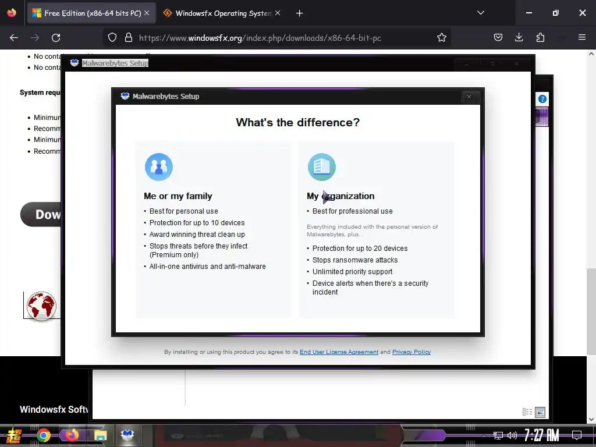This screenshot has height=447, width=596.
Task: Close the 'Free Edition' tab
Action: click(147, 13)
